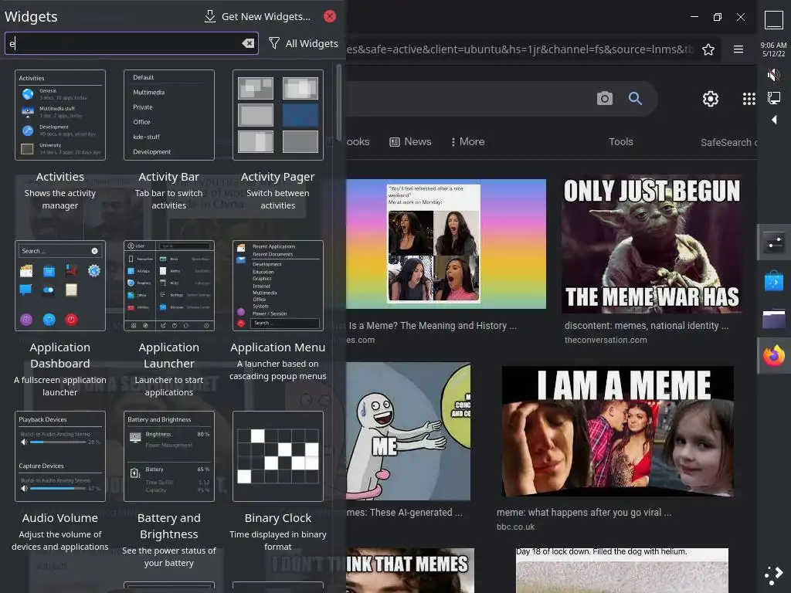The image size is (791, 593).
Task: Bookmark page with the star icon
Action: pyautogui.click(x=708, y=49)
